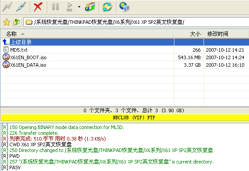Sort by 名称 column header
Viewport: 249px width, 171px height.
(87, 34)
